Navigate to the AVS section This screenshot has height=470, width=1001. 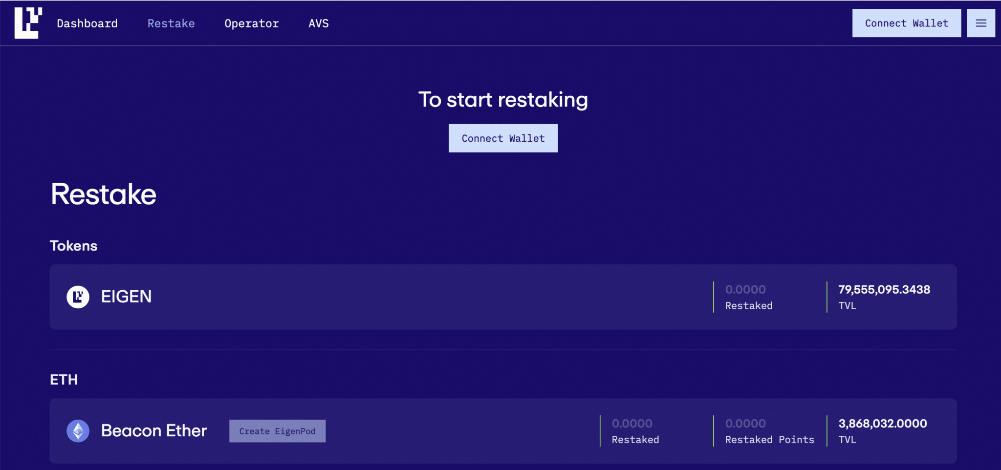pos(318,23)
